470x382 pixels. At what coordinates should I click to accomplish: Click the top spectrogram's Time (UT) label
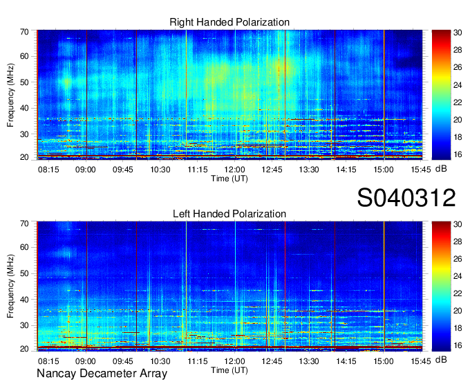coord(229,179)
